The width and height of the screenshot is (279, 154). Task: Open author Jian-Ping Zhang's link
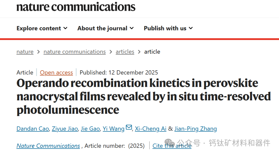(x=196, y=129)
